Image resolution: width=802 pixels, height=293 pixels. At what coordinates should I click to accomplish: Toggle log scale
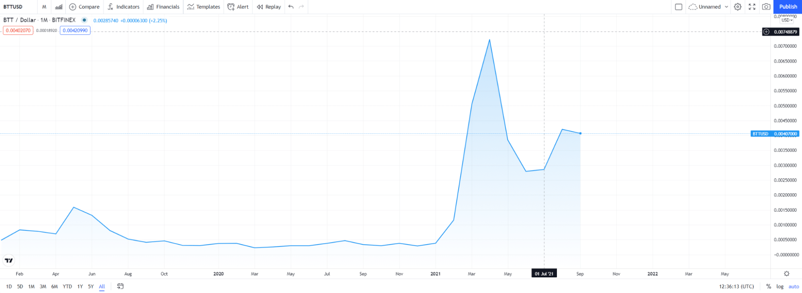(780, 287)
